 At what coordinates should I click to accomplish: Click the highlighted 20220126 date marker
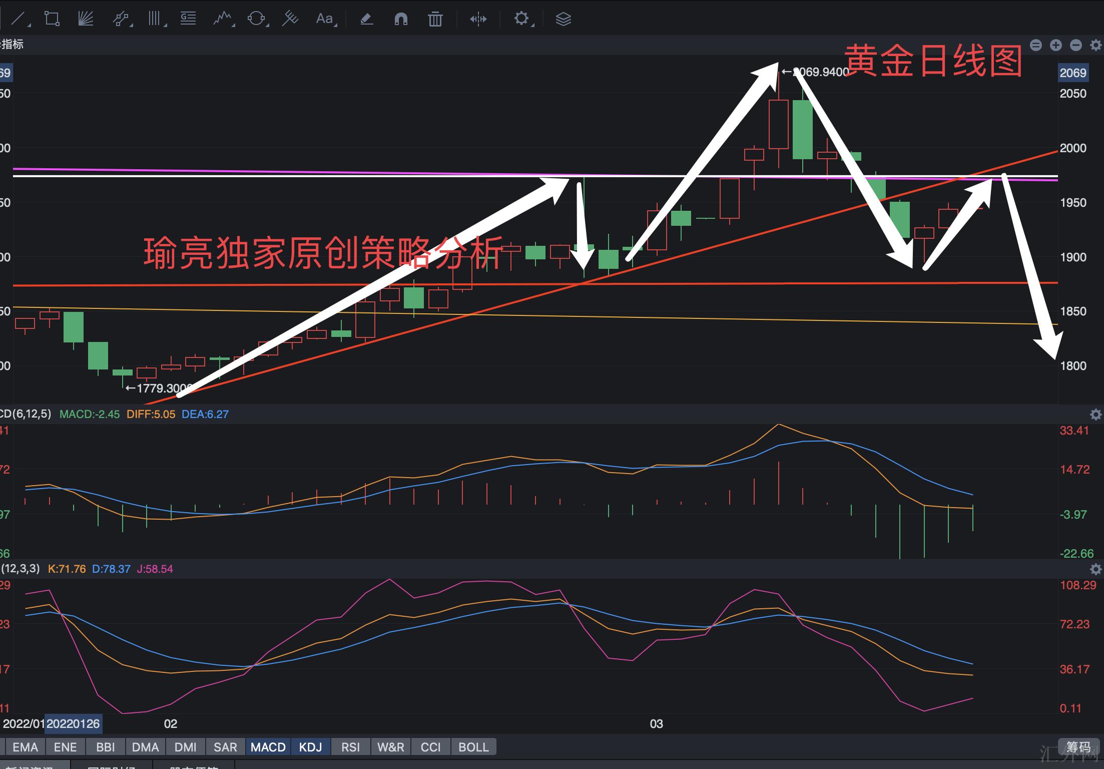73,723
